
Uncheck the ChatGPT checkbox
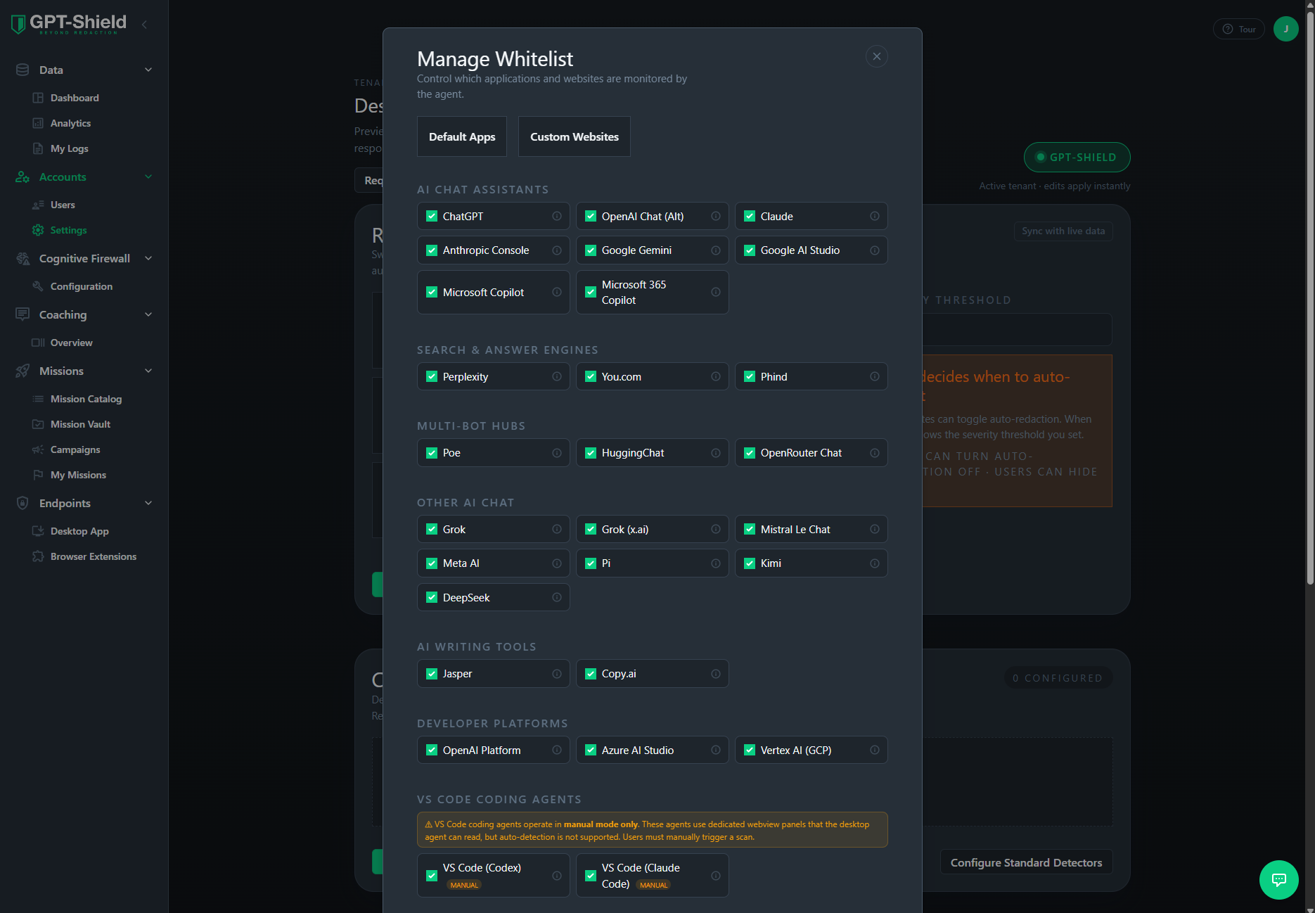pos(432,216)
